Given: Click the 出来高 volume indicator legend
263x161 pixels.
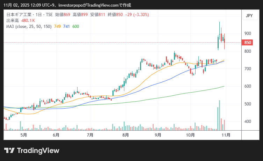Looking at the screenshot, I should (x=13, y=21).
